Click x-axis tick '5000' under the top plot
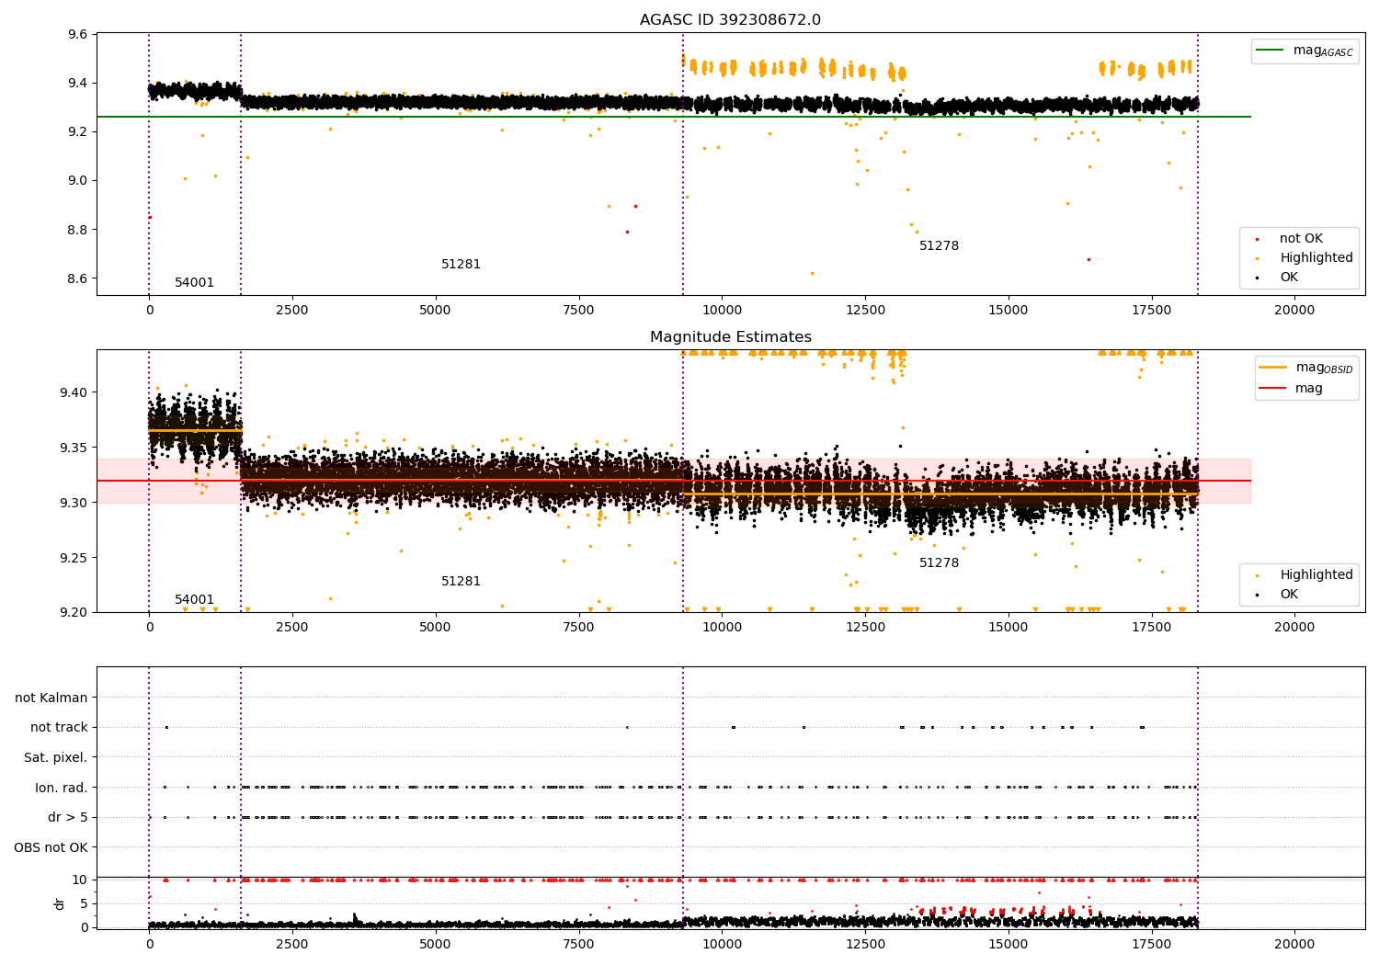 (436, 311)
